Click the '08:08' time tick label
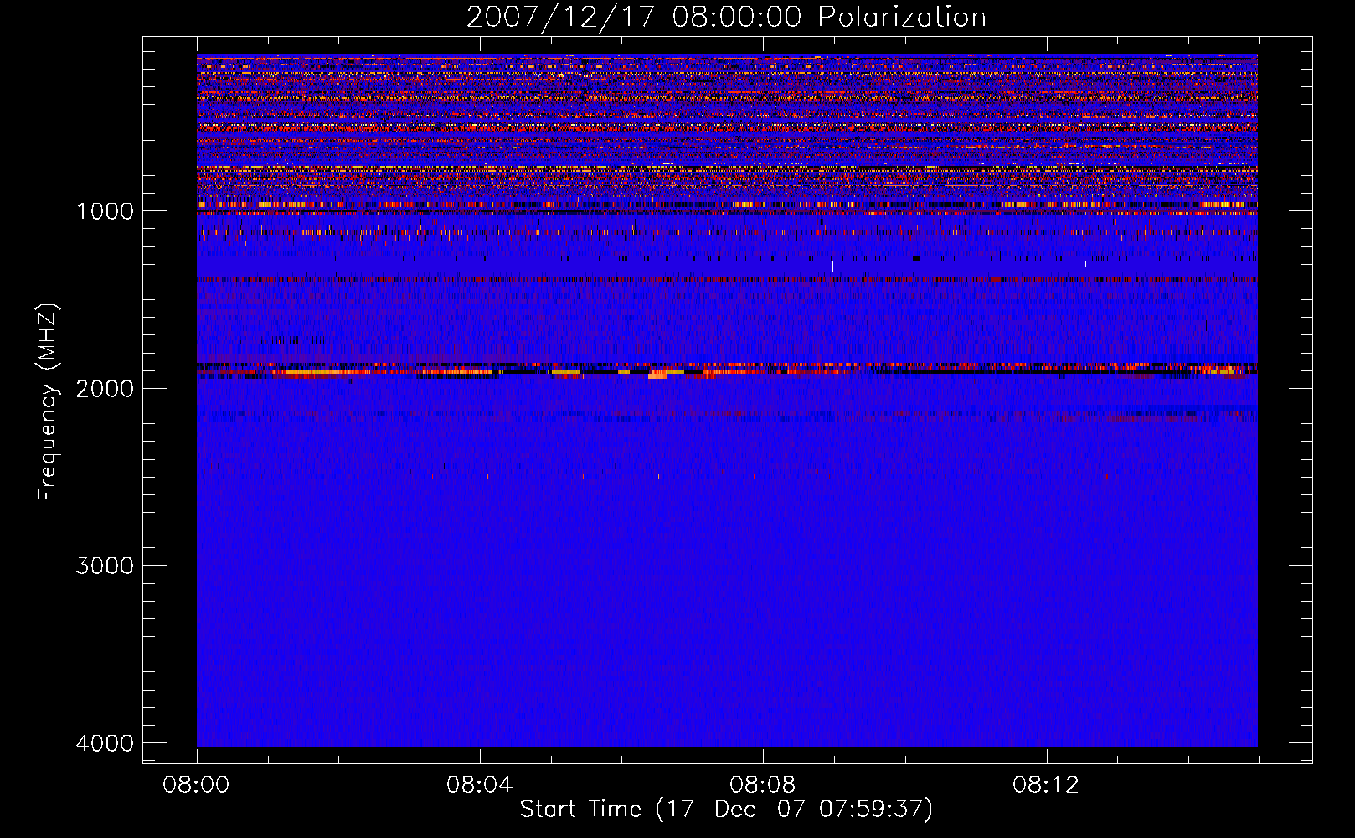 pos(762,785)
